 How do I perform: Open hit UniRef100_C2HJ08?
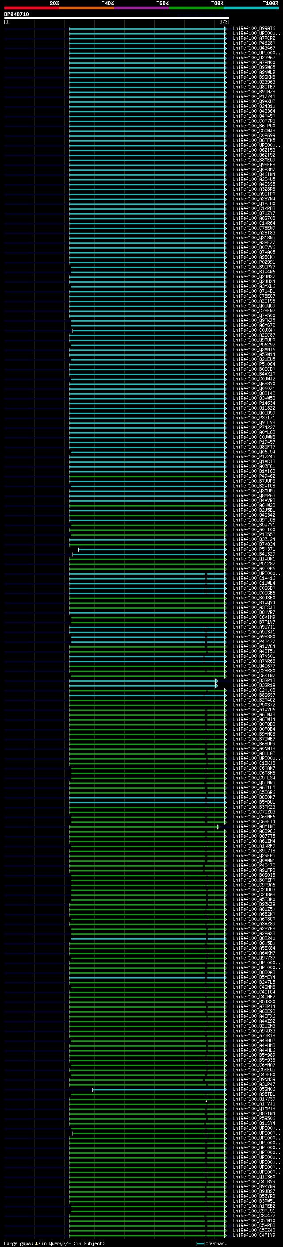pos(254,691)
